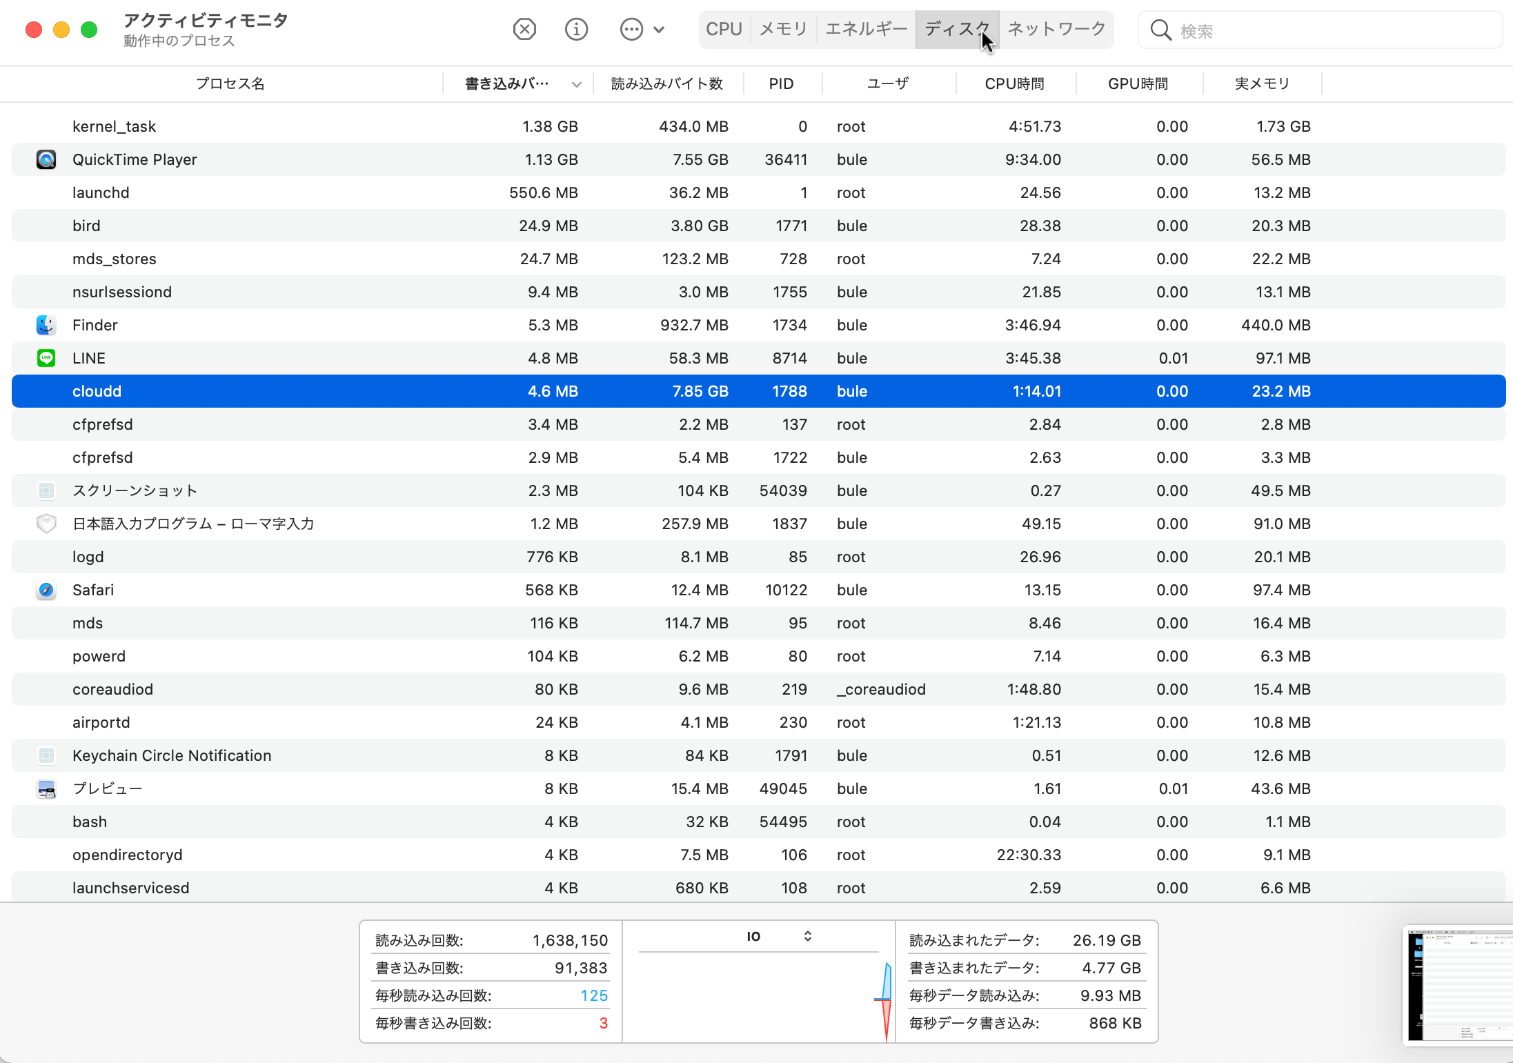
Task: Select the エネルギー tab
Action: [x=867, y=29]
